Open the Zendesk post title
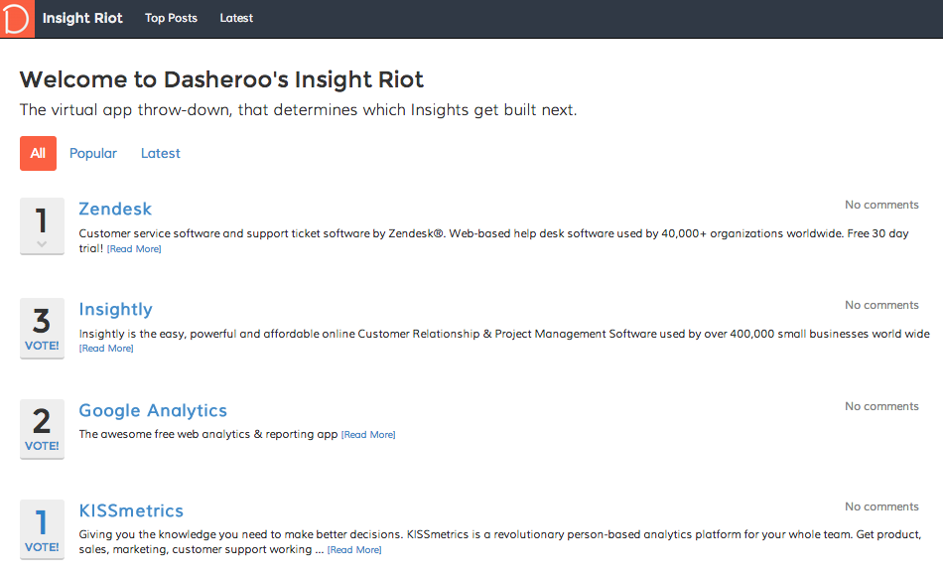The width and height of the screenshot is (943, 576). click(115, 209)
